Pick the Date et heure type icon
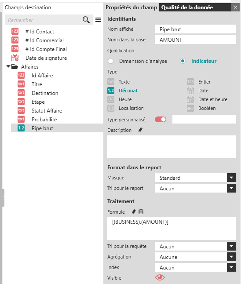Viewport: 241px width, 284px height. tap(190, 99)
